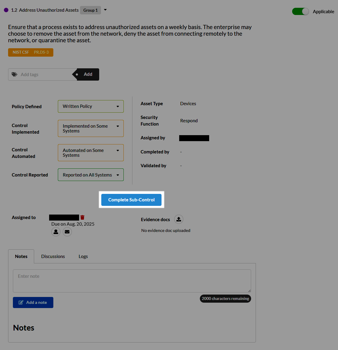
Task: Click the NIST CSF PR.DS-3 badge
Action: pyautogui.click(x=31, y=52)
